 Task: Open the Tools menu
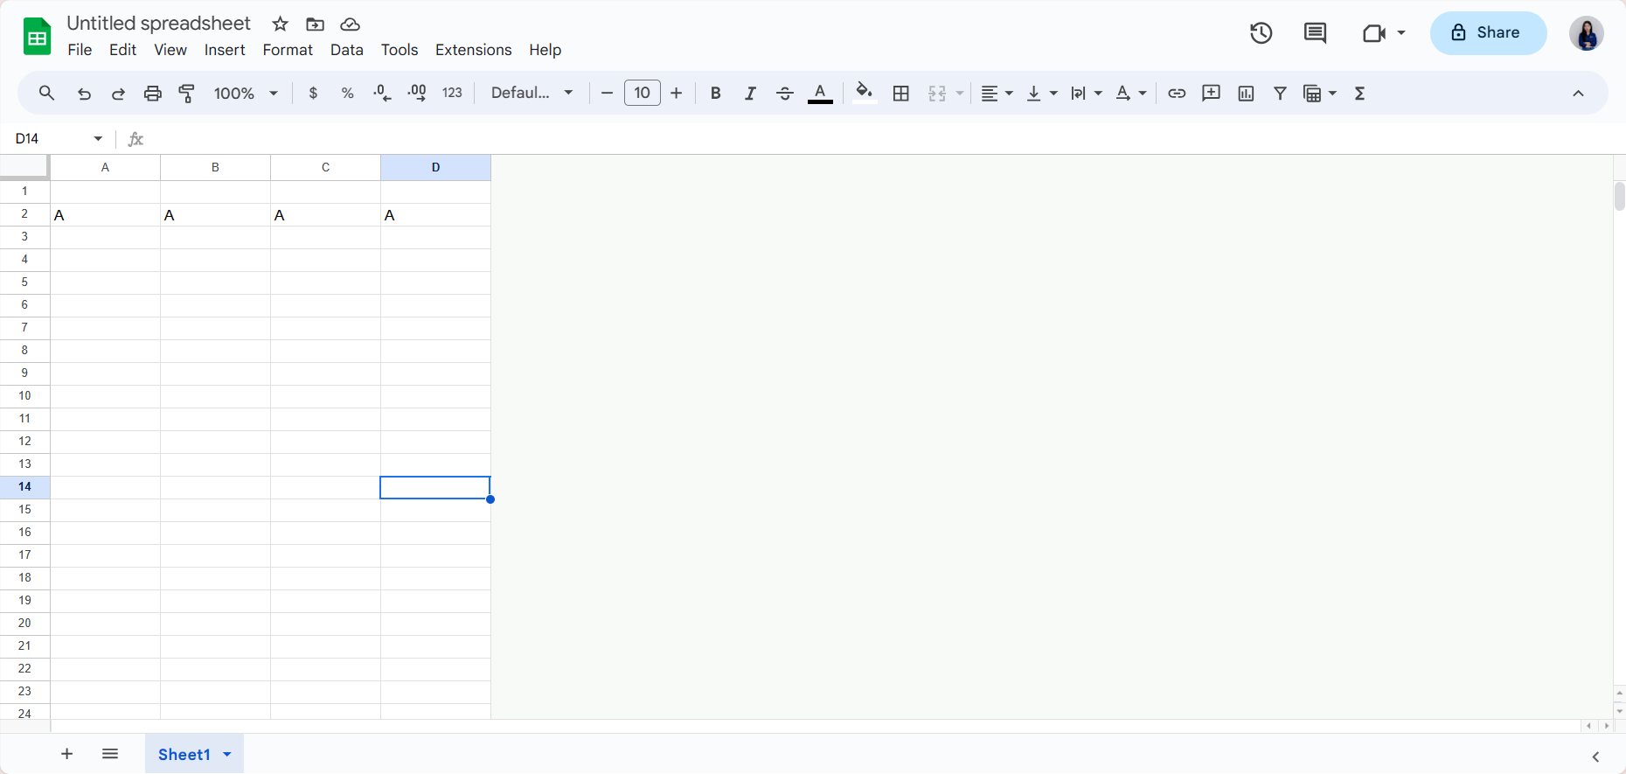(x=400, y=50)
